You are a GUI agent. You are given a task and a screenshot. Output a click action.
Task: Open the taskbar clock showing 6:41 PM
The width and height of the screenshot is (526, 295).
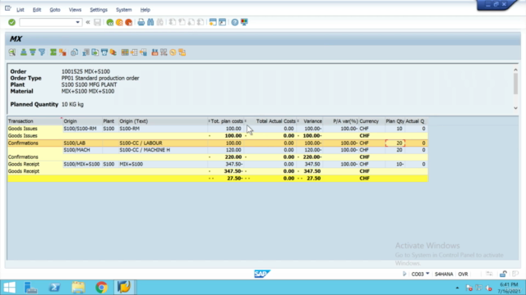tap(510, 288)
